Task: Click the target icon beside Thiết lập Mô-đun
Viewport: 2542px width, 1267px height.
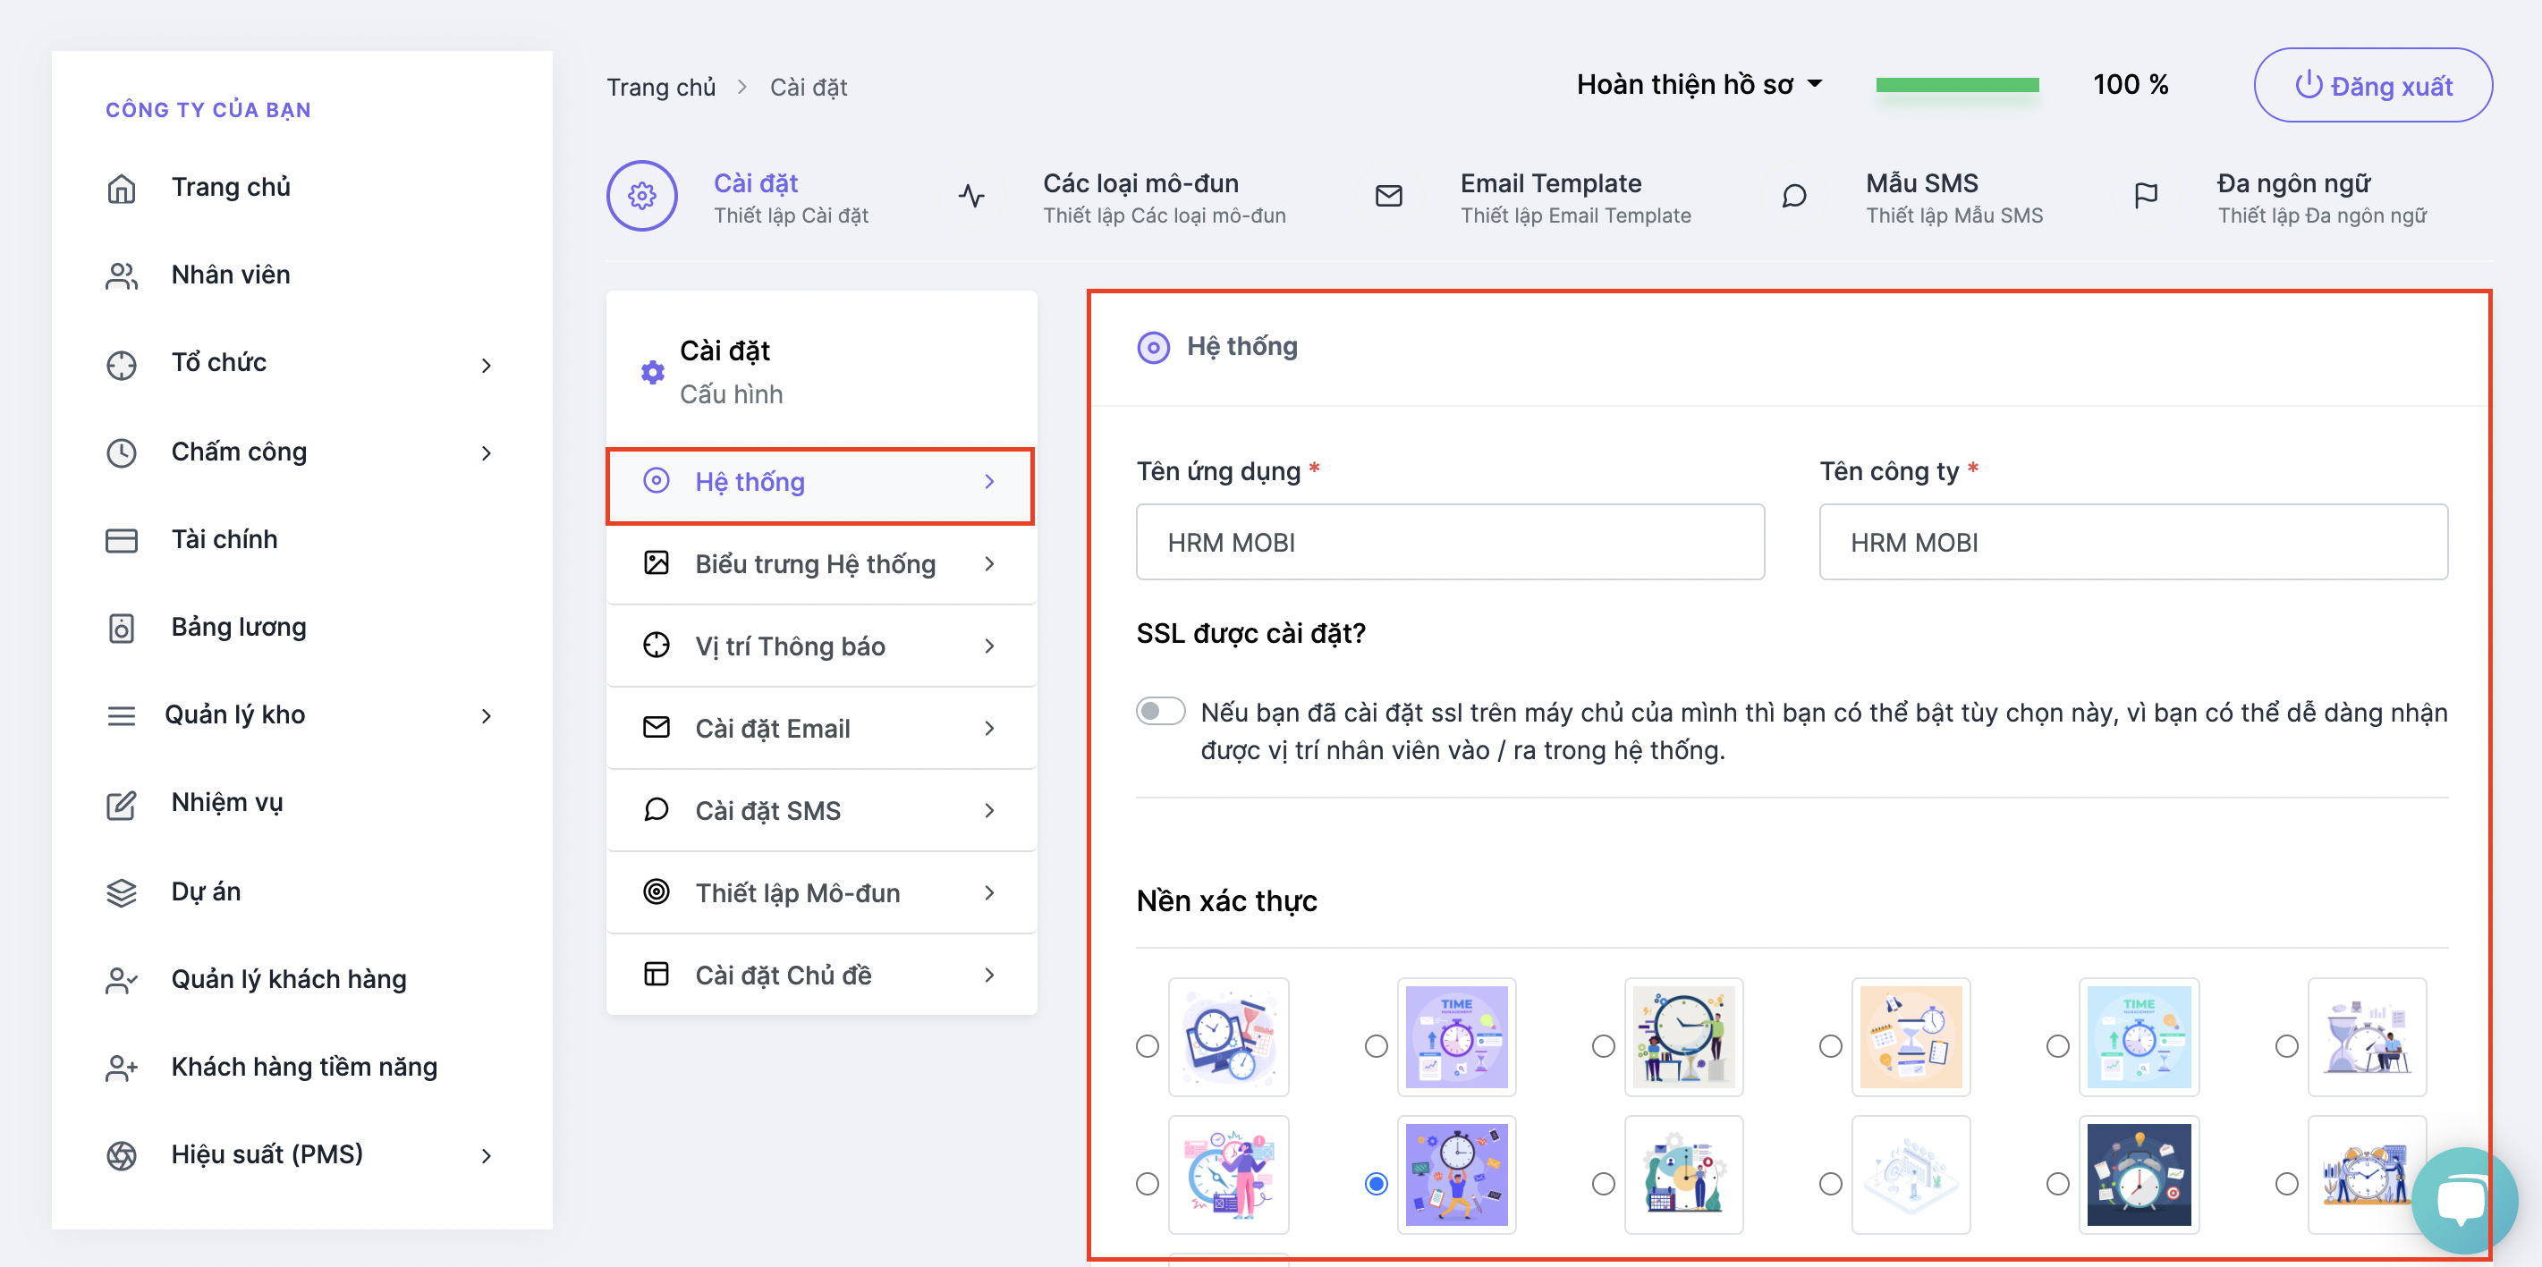Action: pyautogui.click(x=657, y=892)
